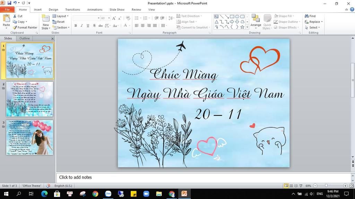Toggle strikethrough formatting

(101, 26)
